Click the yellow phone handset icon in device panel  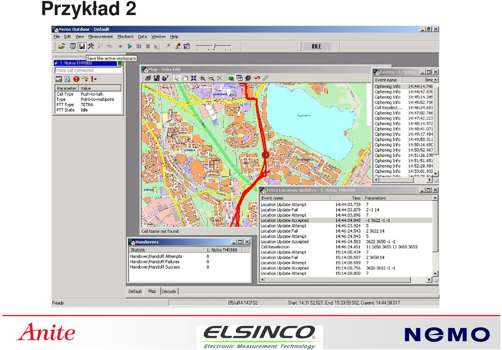coord(85,79)
